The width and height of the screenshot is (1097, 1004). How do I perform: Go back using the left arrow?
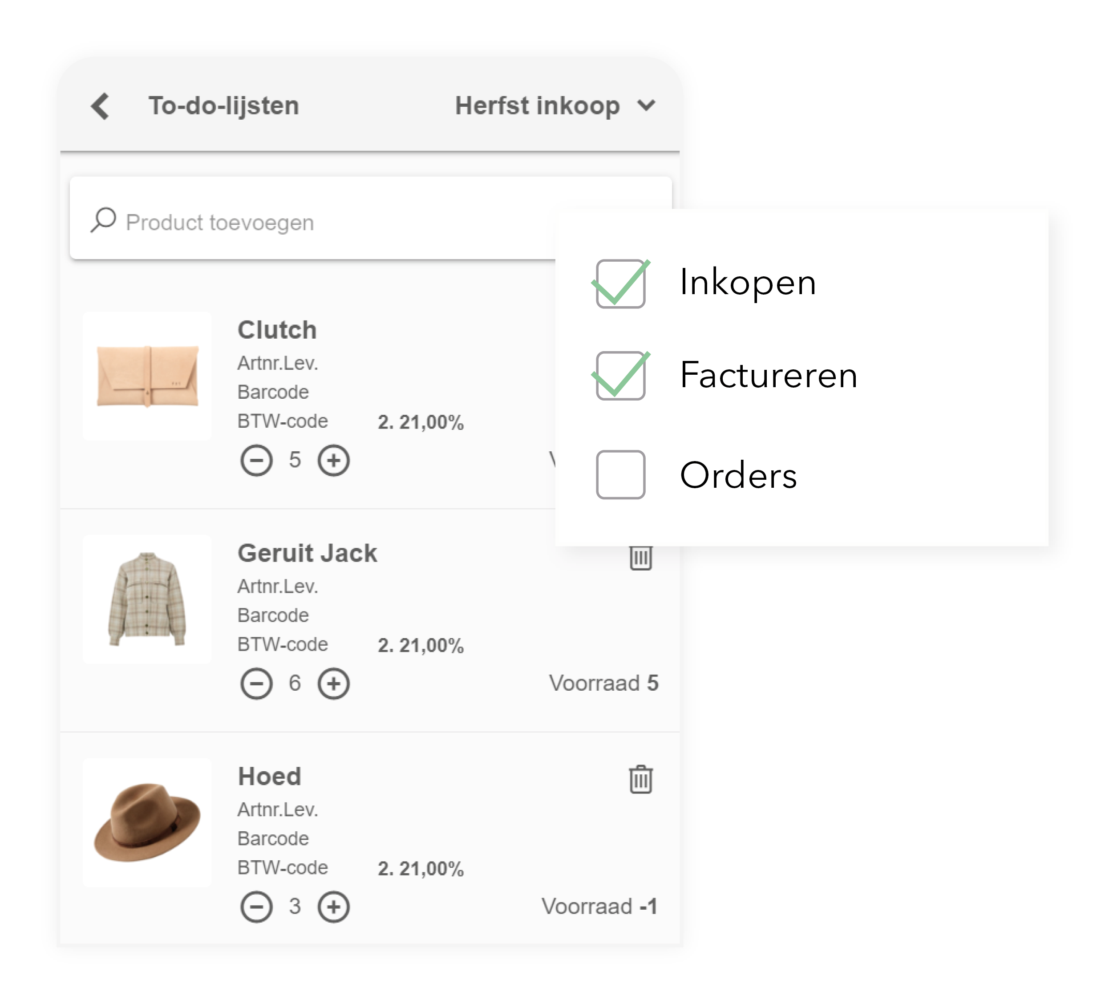(x=101, y=105)
